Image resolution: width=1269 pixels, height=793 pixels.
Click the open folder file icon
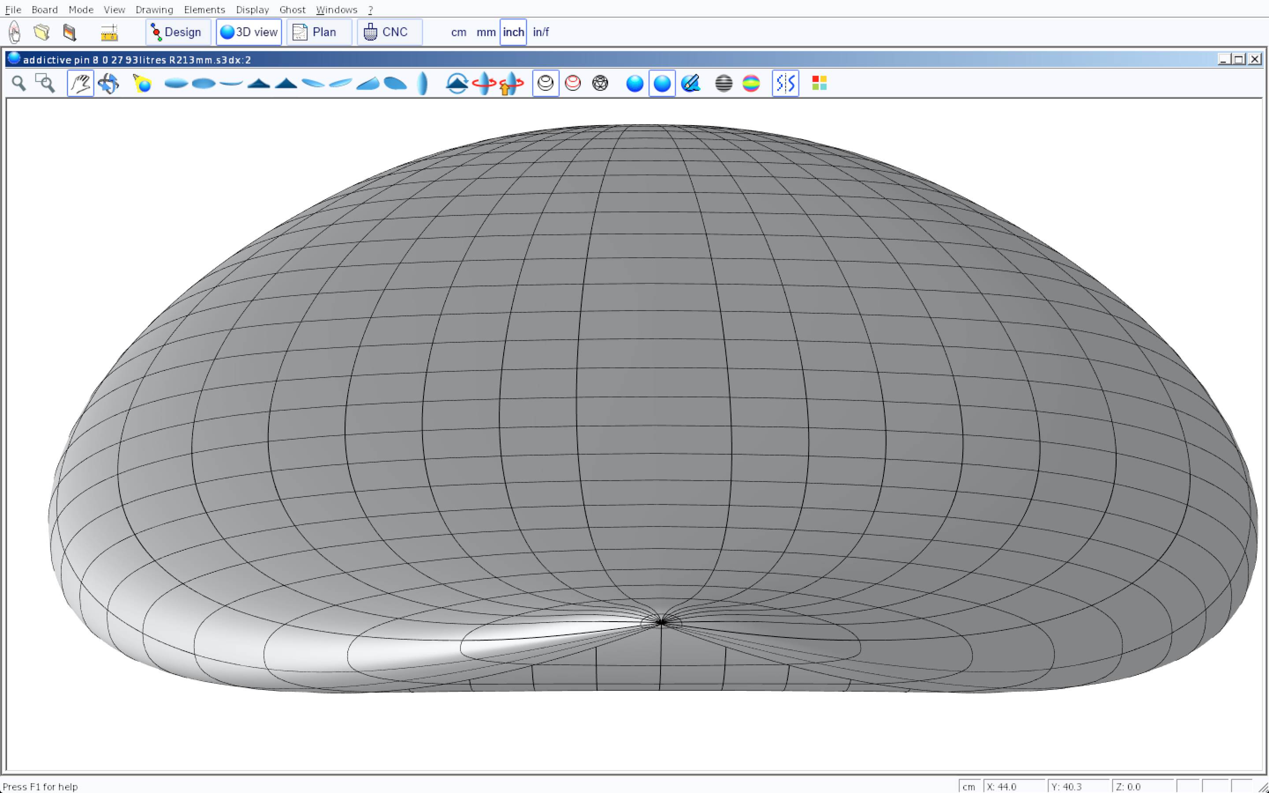tap(42, 32)
